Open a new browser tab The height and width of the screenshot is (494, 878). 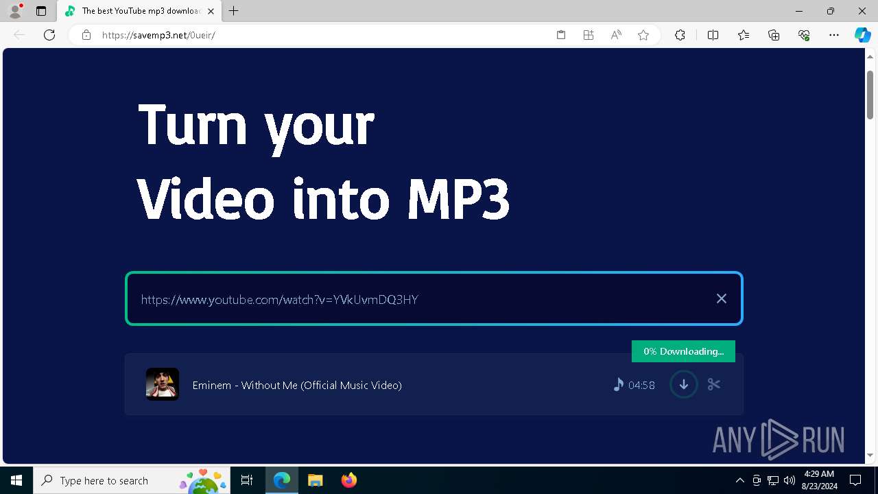[x=234, y=11]
